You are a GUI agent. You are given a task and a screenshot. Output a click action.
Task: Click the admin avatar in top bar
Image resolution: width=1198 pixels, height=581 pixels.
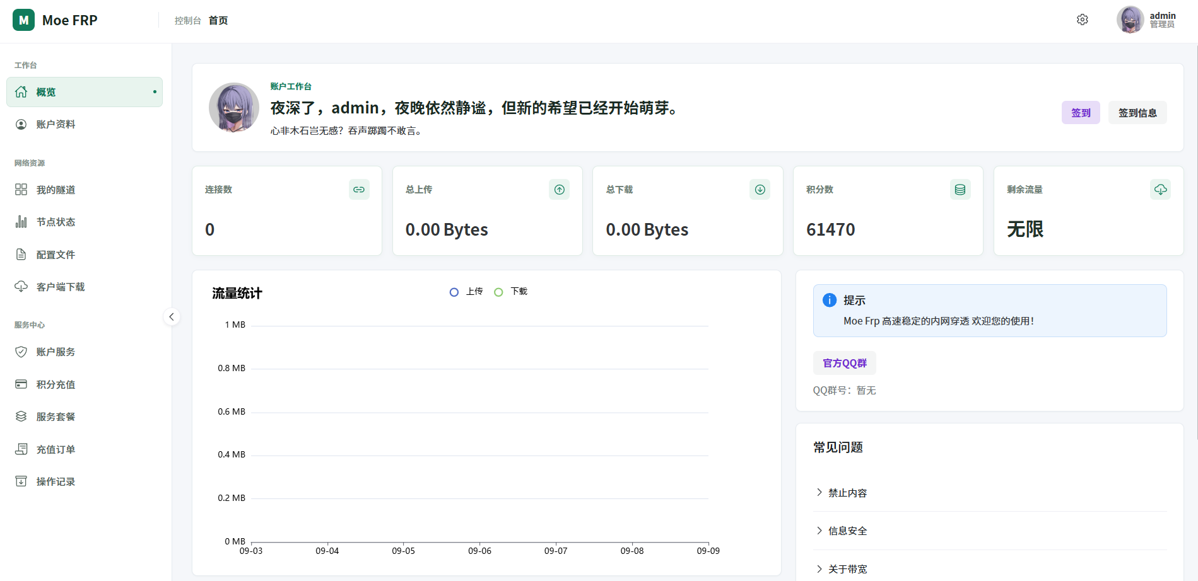pyautogui.click(x=1130, y=20)
